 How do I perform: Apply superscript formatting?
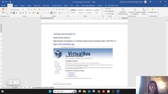coord(26,13)
